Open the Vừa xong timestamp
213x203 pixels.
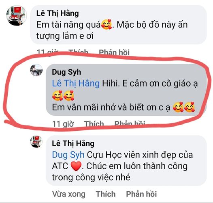(69, 194)
